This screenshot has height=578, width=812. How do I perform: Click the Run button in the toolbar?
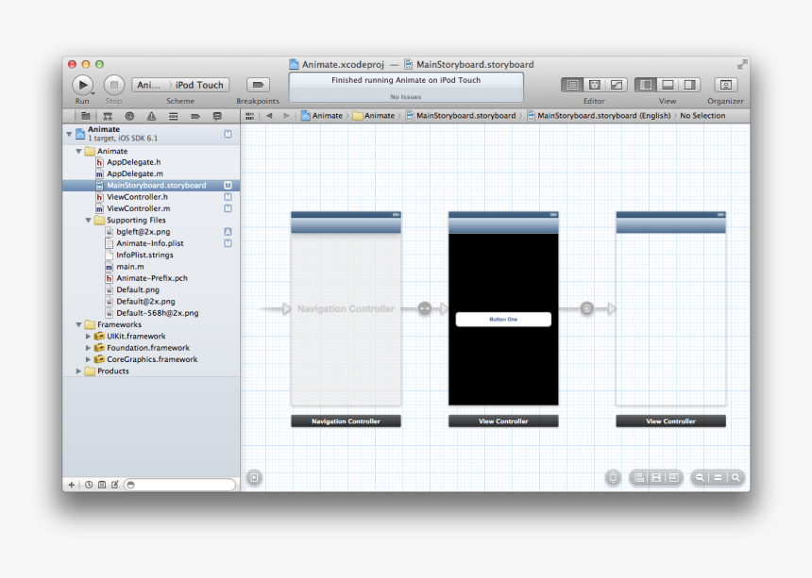82,85
